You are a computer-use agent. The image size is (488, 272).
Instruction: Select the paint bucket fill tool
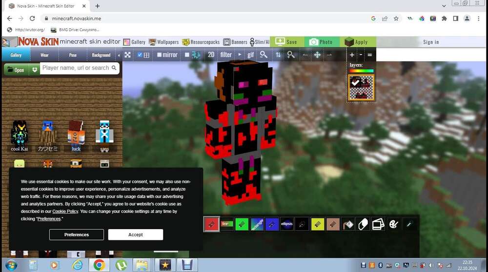tap(348, 224)
